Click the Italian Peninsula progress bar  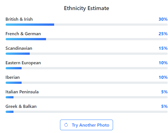(87, 97)
